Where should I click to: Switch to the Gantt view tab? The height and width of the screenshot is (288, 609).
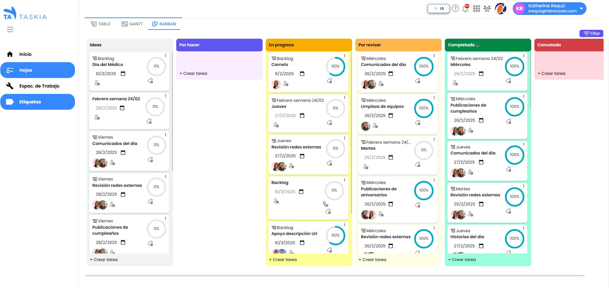pyautogui.click(x=132, y=24)
